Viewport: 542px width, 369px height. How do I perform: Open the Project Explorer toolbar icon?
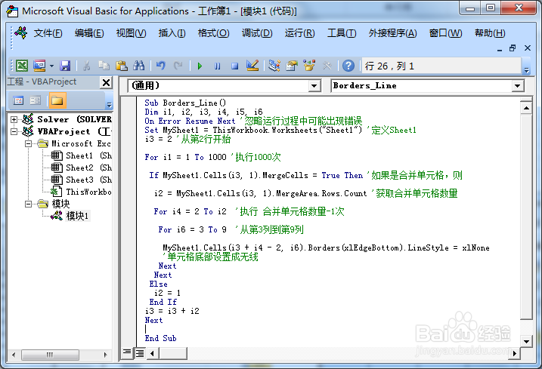pyautogui.click(x=274, y=66)
